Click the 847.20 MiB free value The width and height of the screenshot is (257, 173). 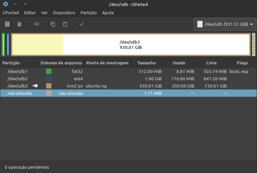tap(215, 79)
